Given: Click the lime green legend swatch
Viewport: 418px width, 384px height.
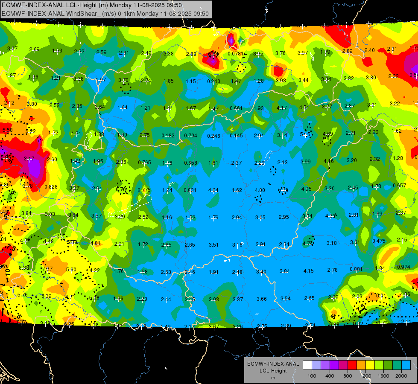Looking at the screenshot, I should click(379, 365).
